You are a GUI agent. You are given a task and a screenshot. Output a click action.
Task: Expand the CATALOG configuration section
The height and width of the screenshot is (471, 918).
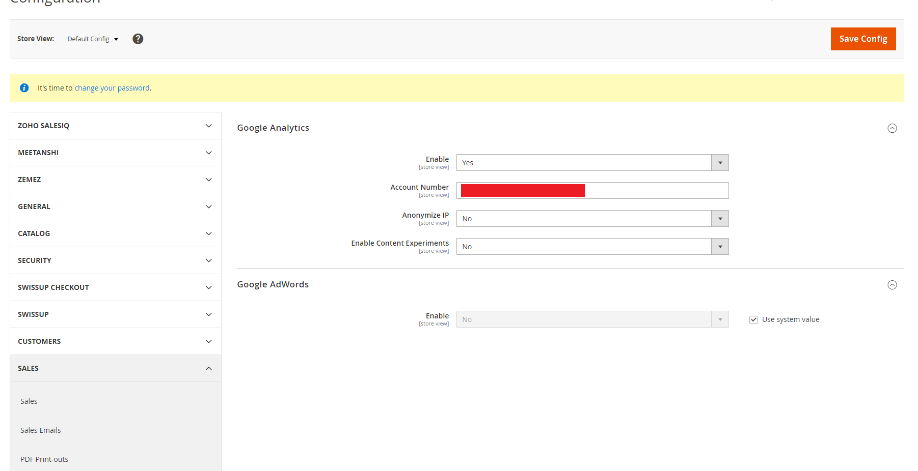point(115,233)
